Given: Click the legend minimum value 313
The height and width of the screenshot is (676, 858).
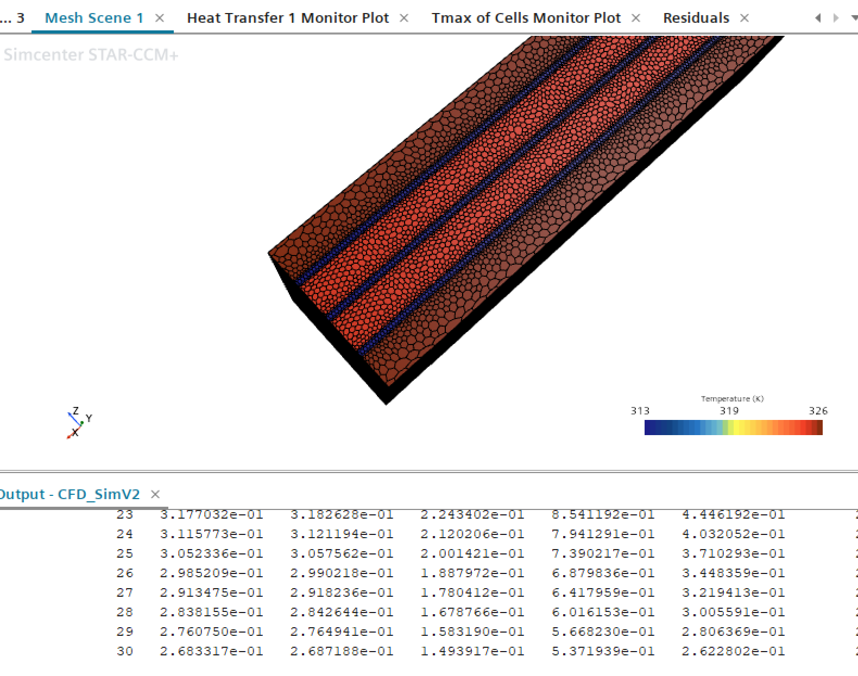Looking at the screenshot, I should coord(640,411).
